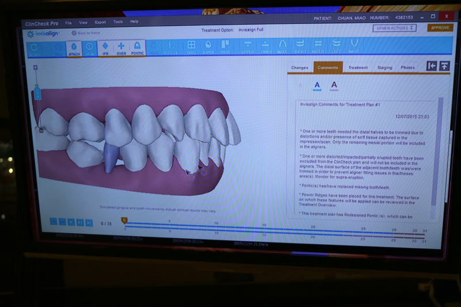Open the Tools menu
Screen dimensions: 461x307
pos(118,22)
